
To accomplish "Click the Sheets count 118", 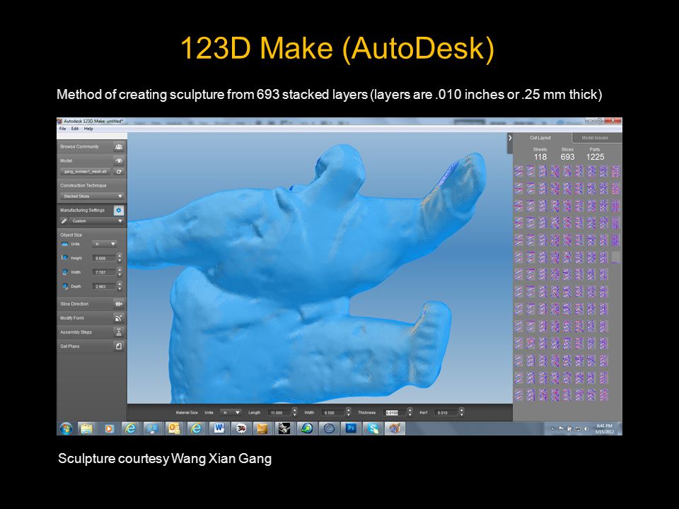I will point(540,157).
